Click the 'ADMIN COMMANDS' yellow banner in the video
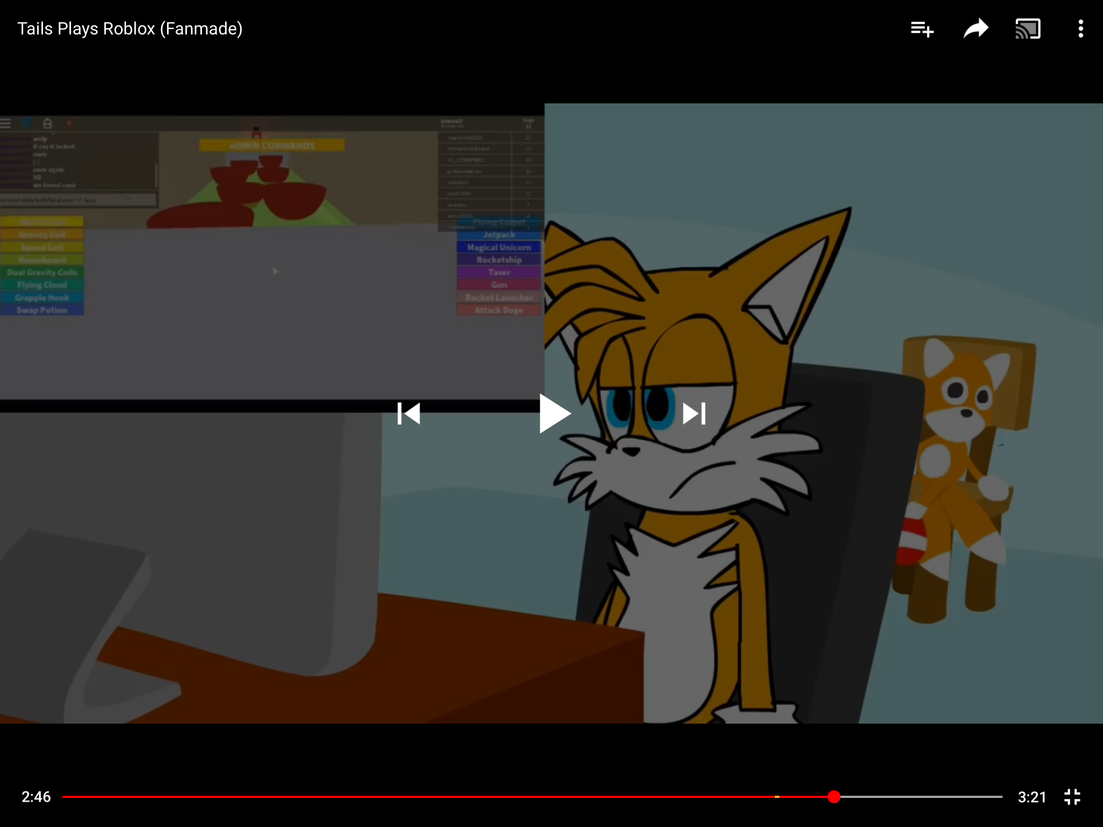This screenshot has height=827, width=1103. (272, 145)
